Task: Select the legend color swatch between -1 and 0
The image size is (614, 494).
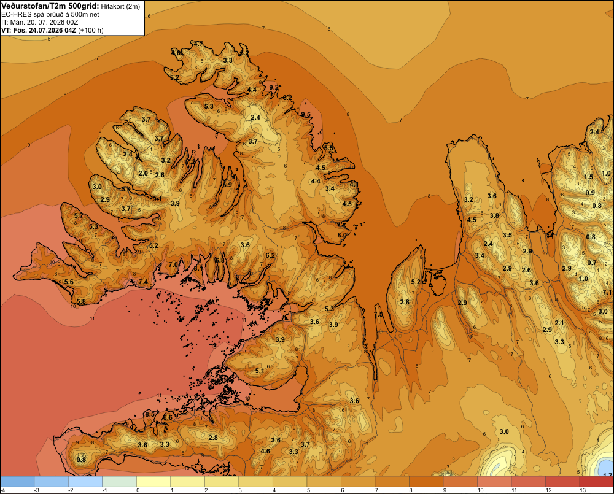Action: pyautogui.click(x=120, y=482)
